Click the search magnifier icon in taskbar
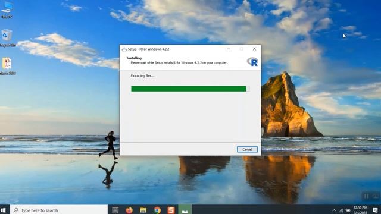381x214 pixels. [x=16, y=210]
